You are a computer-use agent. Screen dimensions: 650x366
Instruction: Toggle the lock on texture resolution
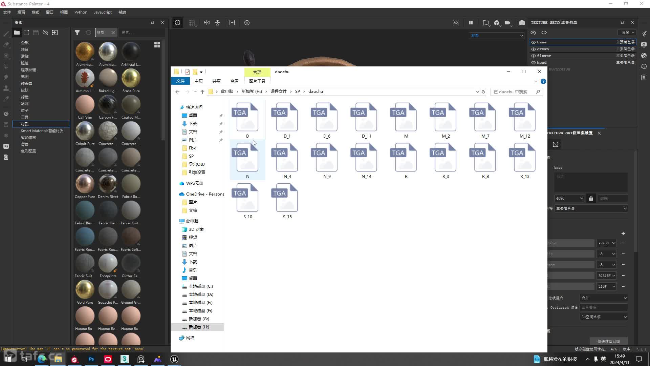(591, 199)
